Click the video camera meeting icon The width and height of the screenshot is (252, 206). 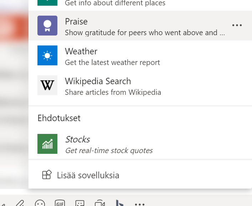pos(100,204)
